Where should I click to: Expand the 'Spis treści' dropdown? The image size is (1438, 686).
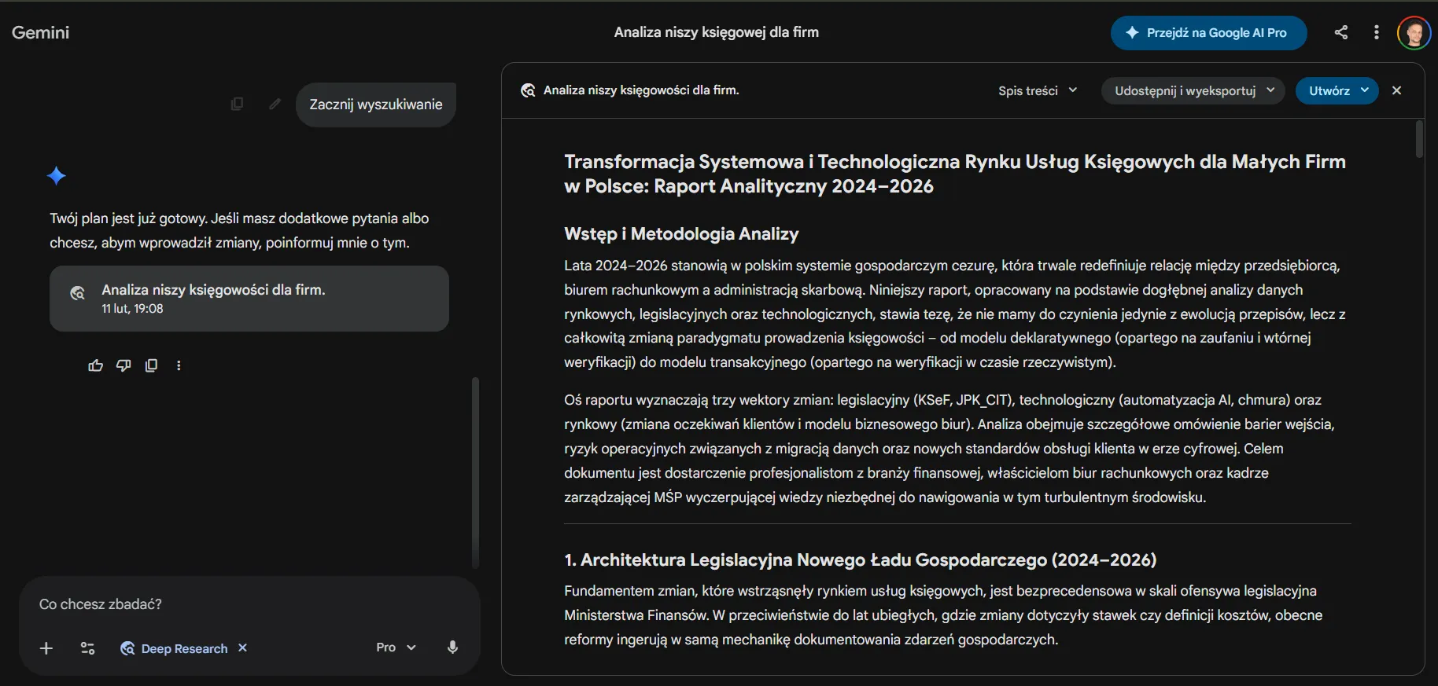1037,90
